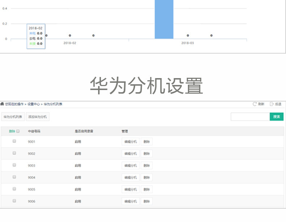Open the 华为分机列表 tab
Screen dimensions: 286x222
(13, 117)
